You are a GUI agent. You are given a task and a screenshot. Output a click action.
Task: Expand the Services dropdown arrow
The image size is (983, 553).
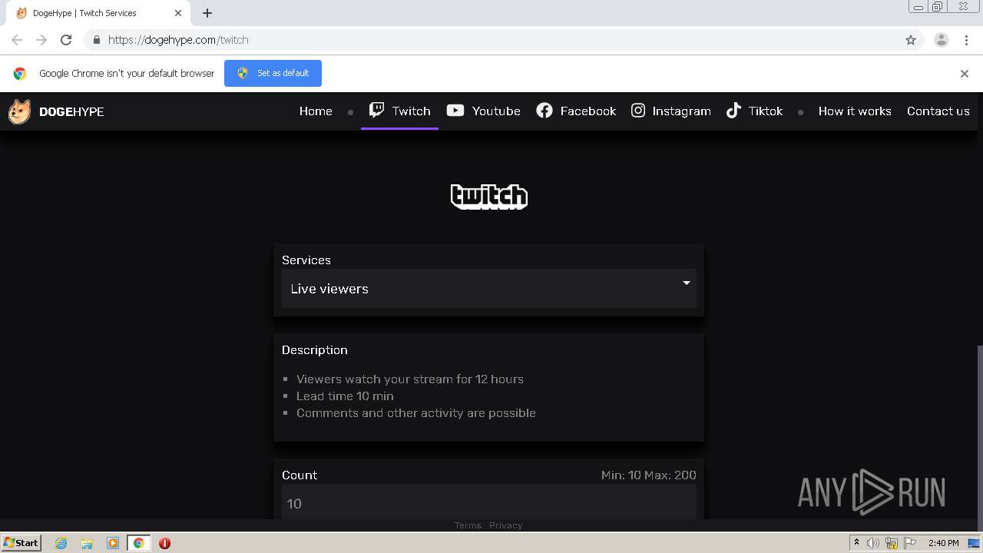687,283
